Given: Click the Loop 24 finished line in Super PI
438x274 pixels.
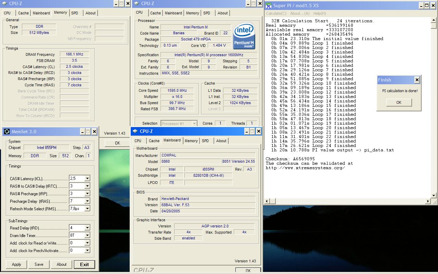Looking at the screenshot, I should 314,146.
